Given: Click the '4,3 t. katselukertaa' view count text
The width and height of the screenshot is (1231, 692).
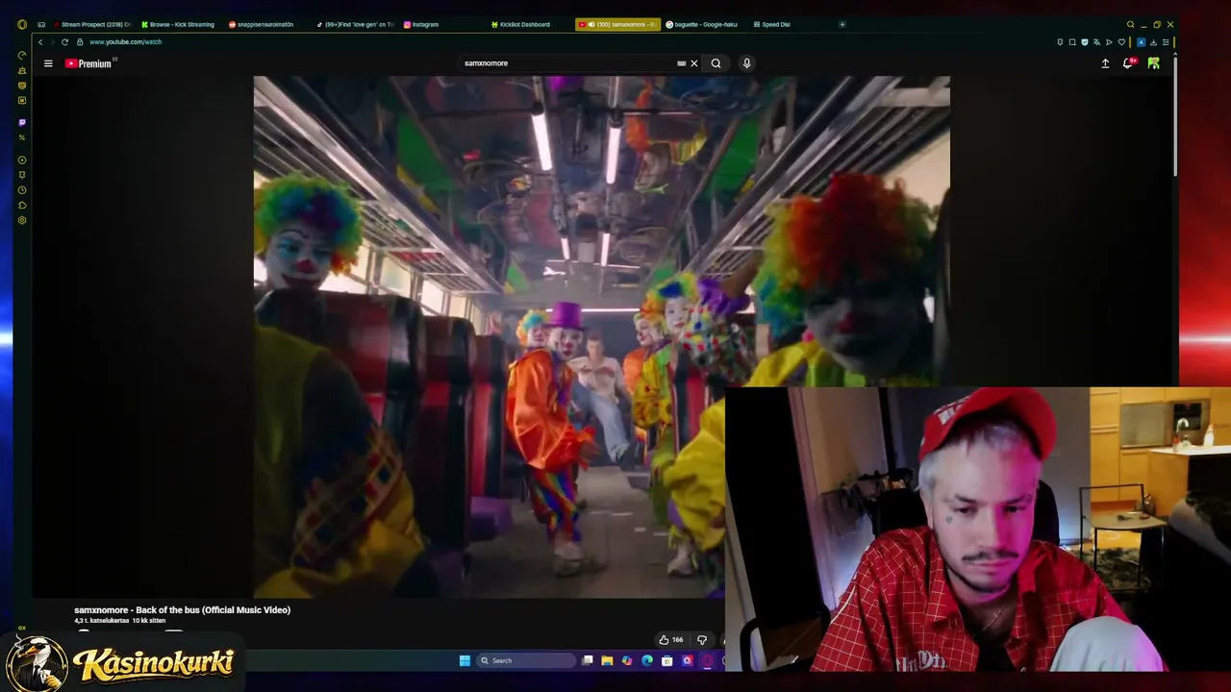Looking at the screenshot, I should pos(101,621).
